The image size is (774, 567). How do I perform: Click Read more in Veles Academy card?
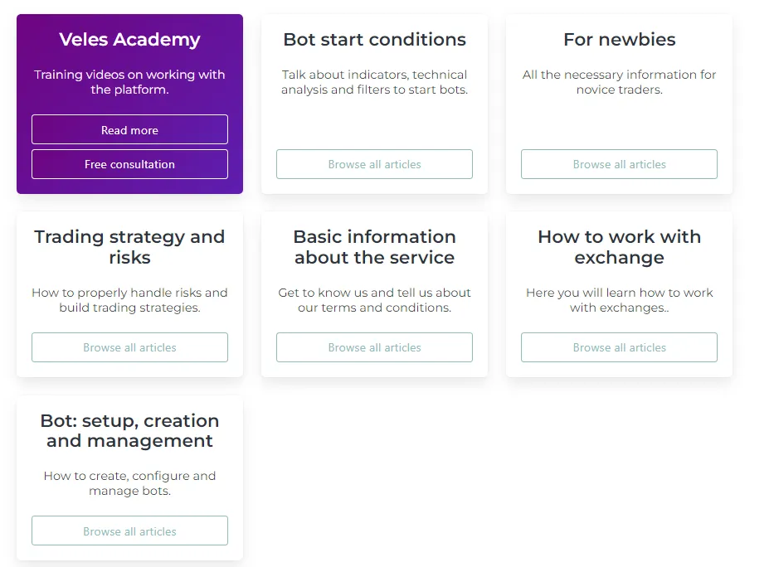point(129,130)
